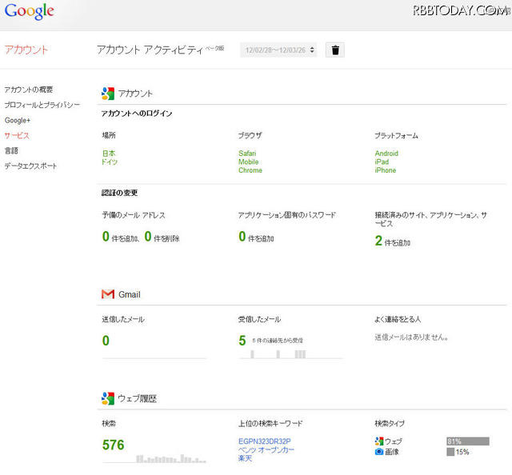Screen dimensions: 512x475
Task: Click the search count histogram chart
Action: [x=170, y=458]
